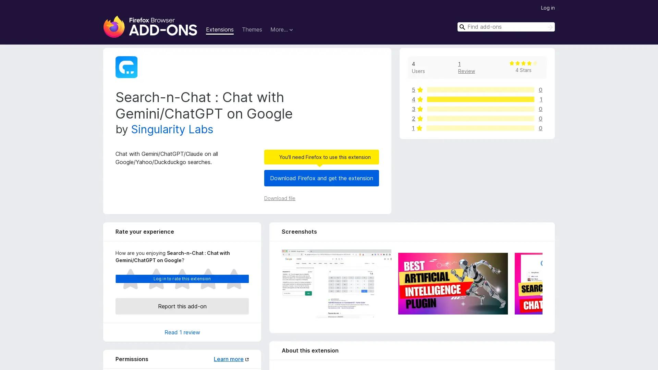This screenshot has height=370, width=658.
Task: Open the More... dropdown menu
Action: click(281, 30)
